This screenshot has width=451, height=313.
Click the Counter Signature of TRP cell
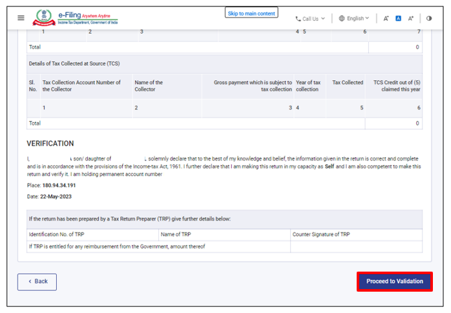[x=355, y=234]
